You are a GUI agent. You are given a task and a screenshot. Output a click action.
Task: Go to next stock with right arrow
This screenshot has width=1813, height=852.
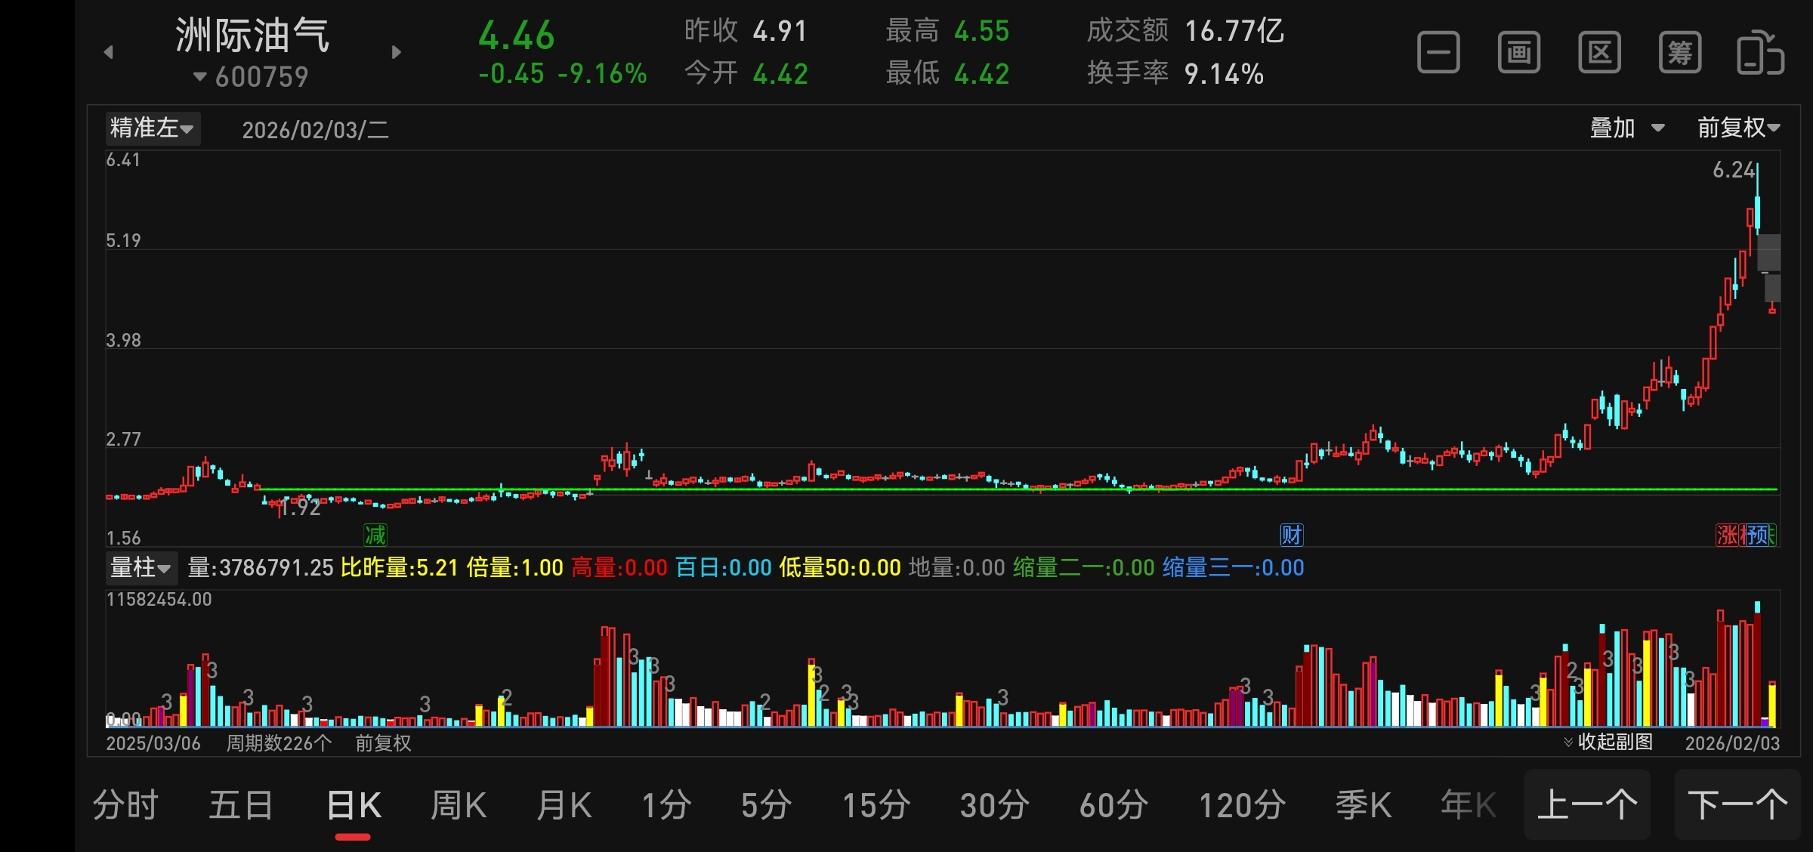(x=396, y=52)
